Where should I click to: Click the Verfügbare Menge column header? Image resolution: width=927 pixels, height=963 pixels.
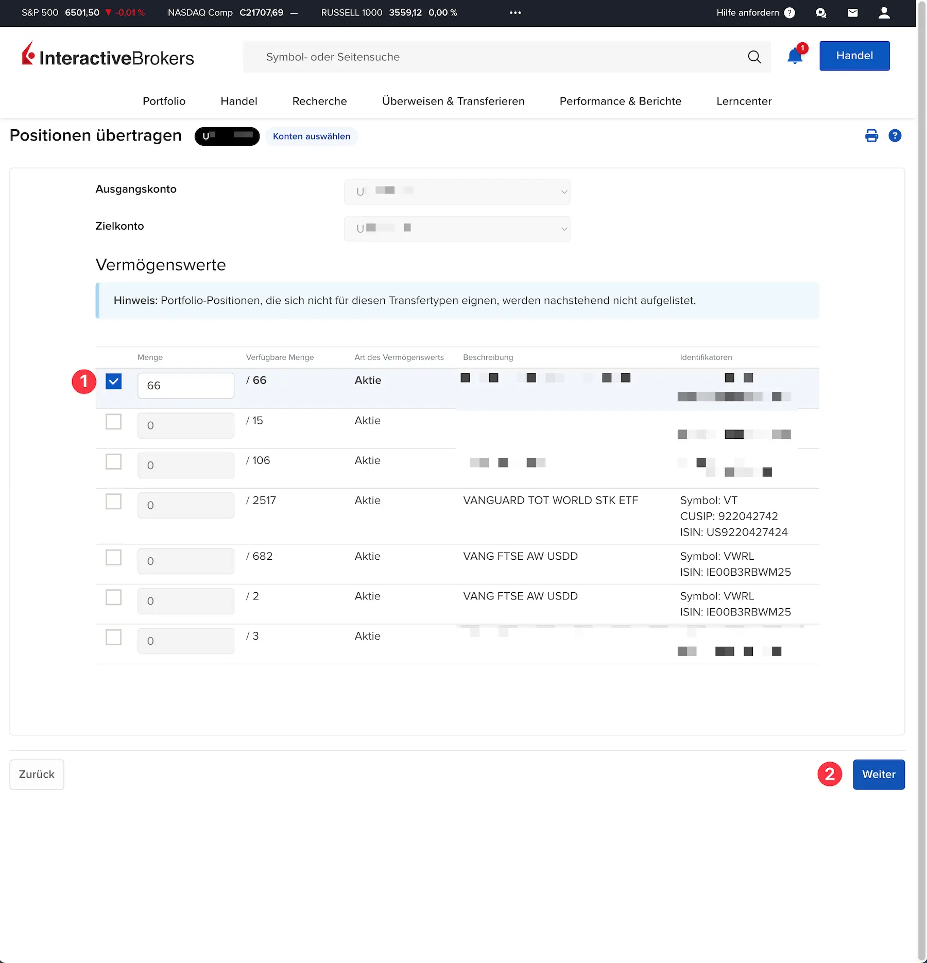pyautogui.click(x=280, y=357)
